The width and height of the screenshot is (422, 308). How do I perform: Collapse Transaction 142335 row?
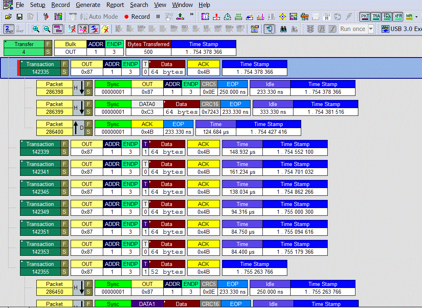tap(22, 62)
